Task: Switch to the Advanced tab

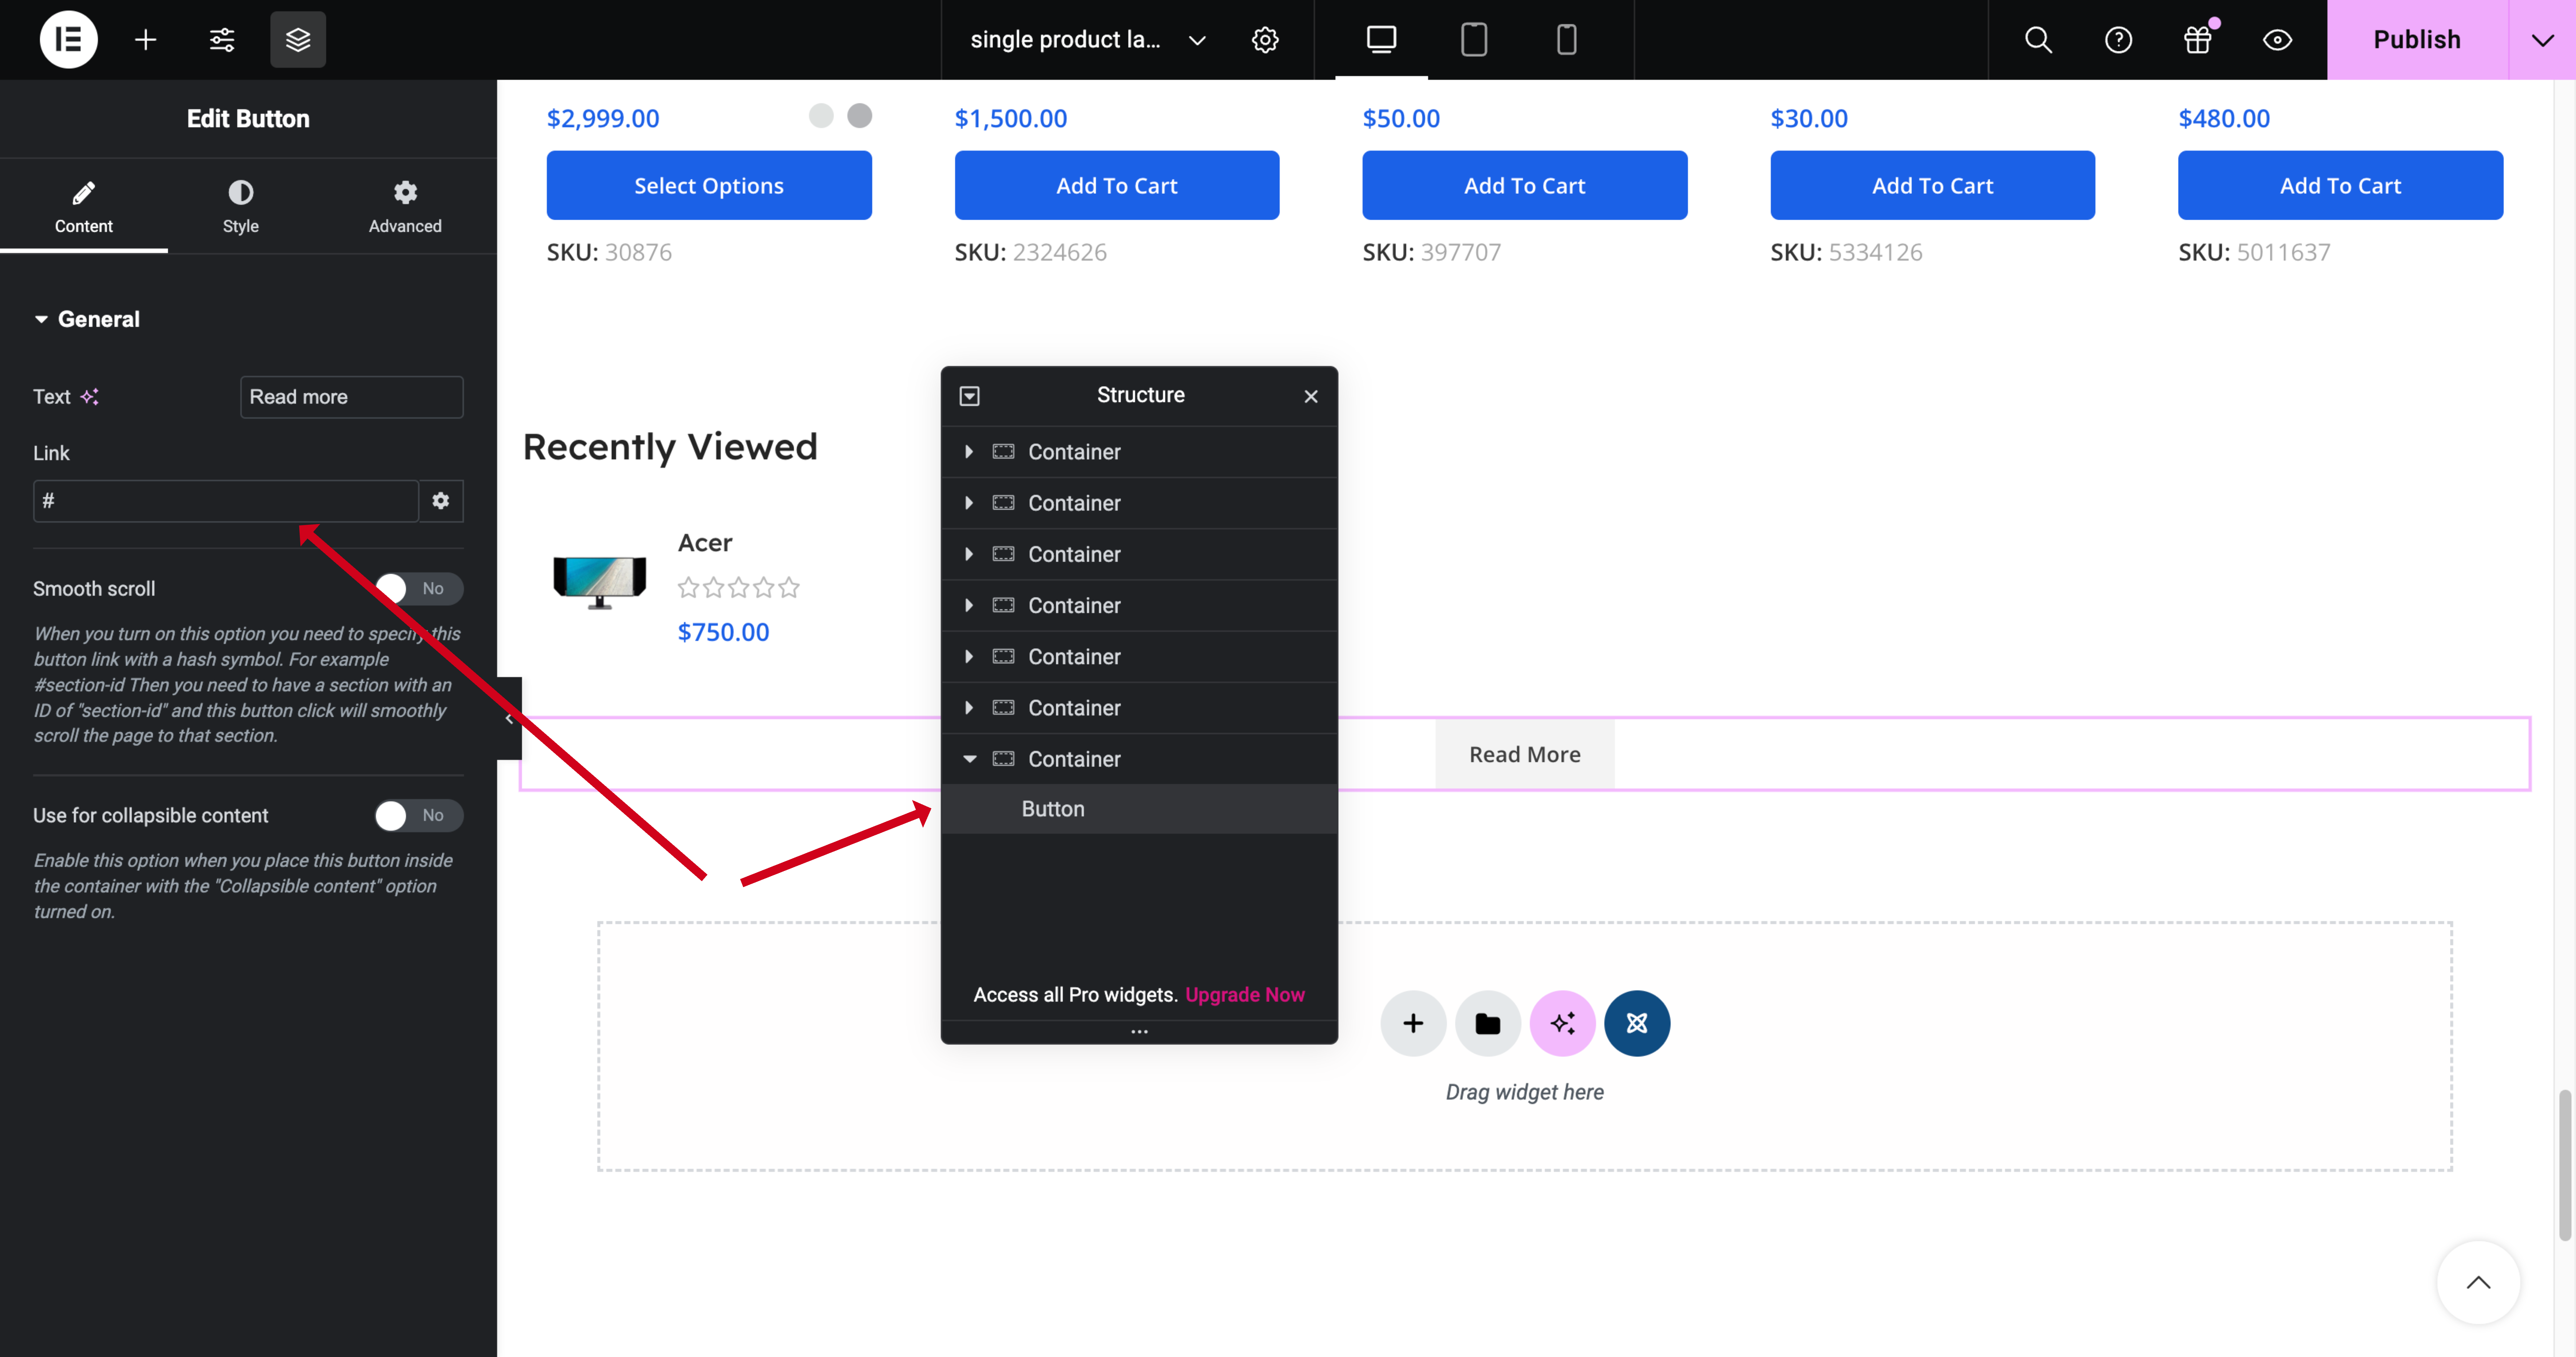Action: click(405, 207)
